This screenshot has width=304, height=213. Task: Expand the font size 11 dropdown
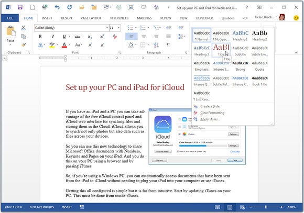(x=119, y=28)
